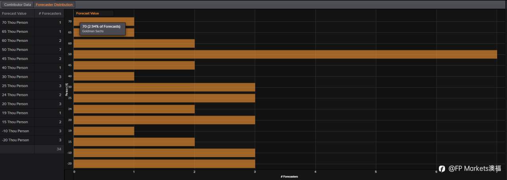Sort by the Forecast Value column header
Viewport: 507px width, 180px height.
(17, 13)
